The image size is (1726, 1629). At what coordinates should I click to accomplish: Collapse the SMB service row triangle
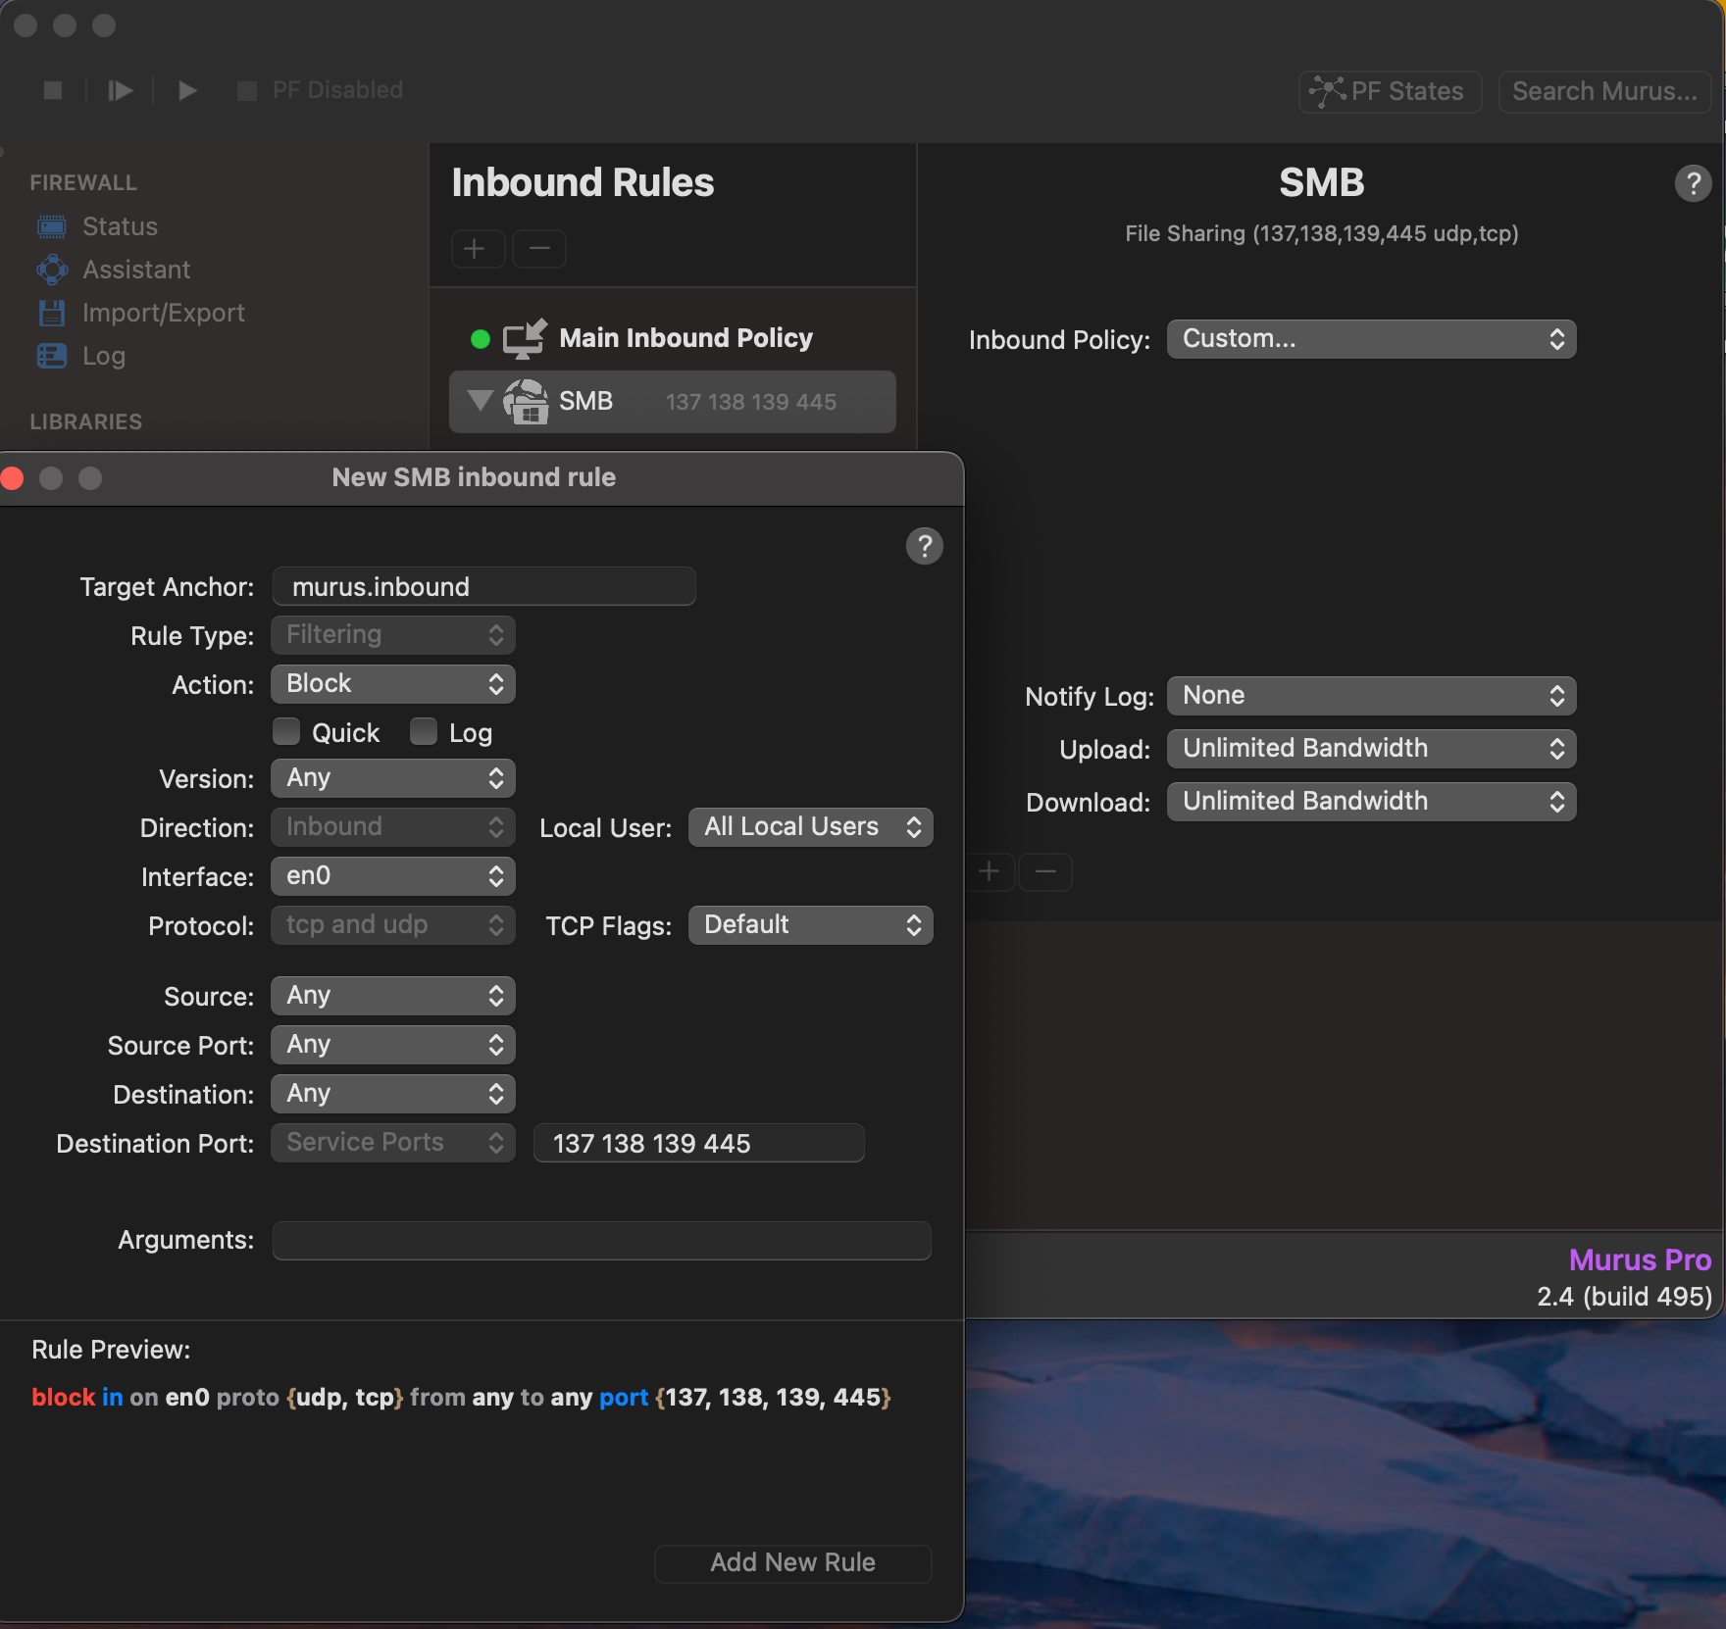(x=480, y=400)
